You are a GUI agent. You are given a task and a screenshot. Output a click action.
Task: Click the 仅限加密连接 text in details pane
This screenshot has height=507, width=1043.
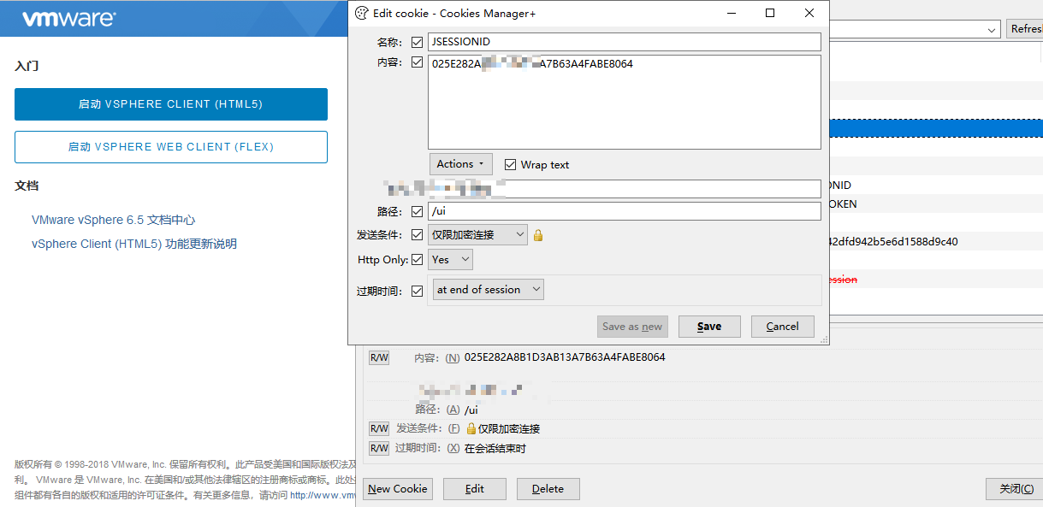[509, 428]
